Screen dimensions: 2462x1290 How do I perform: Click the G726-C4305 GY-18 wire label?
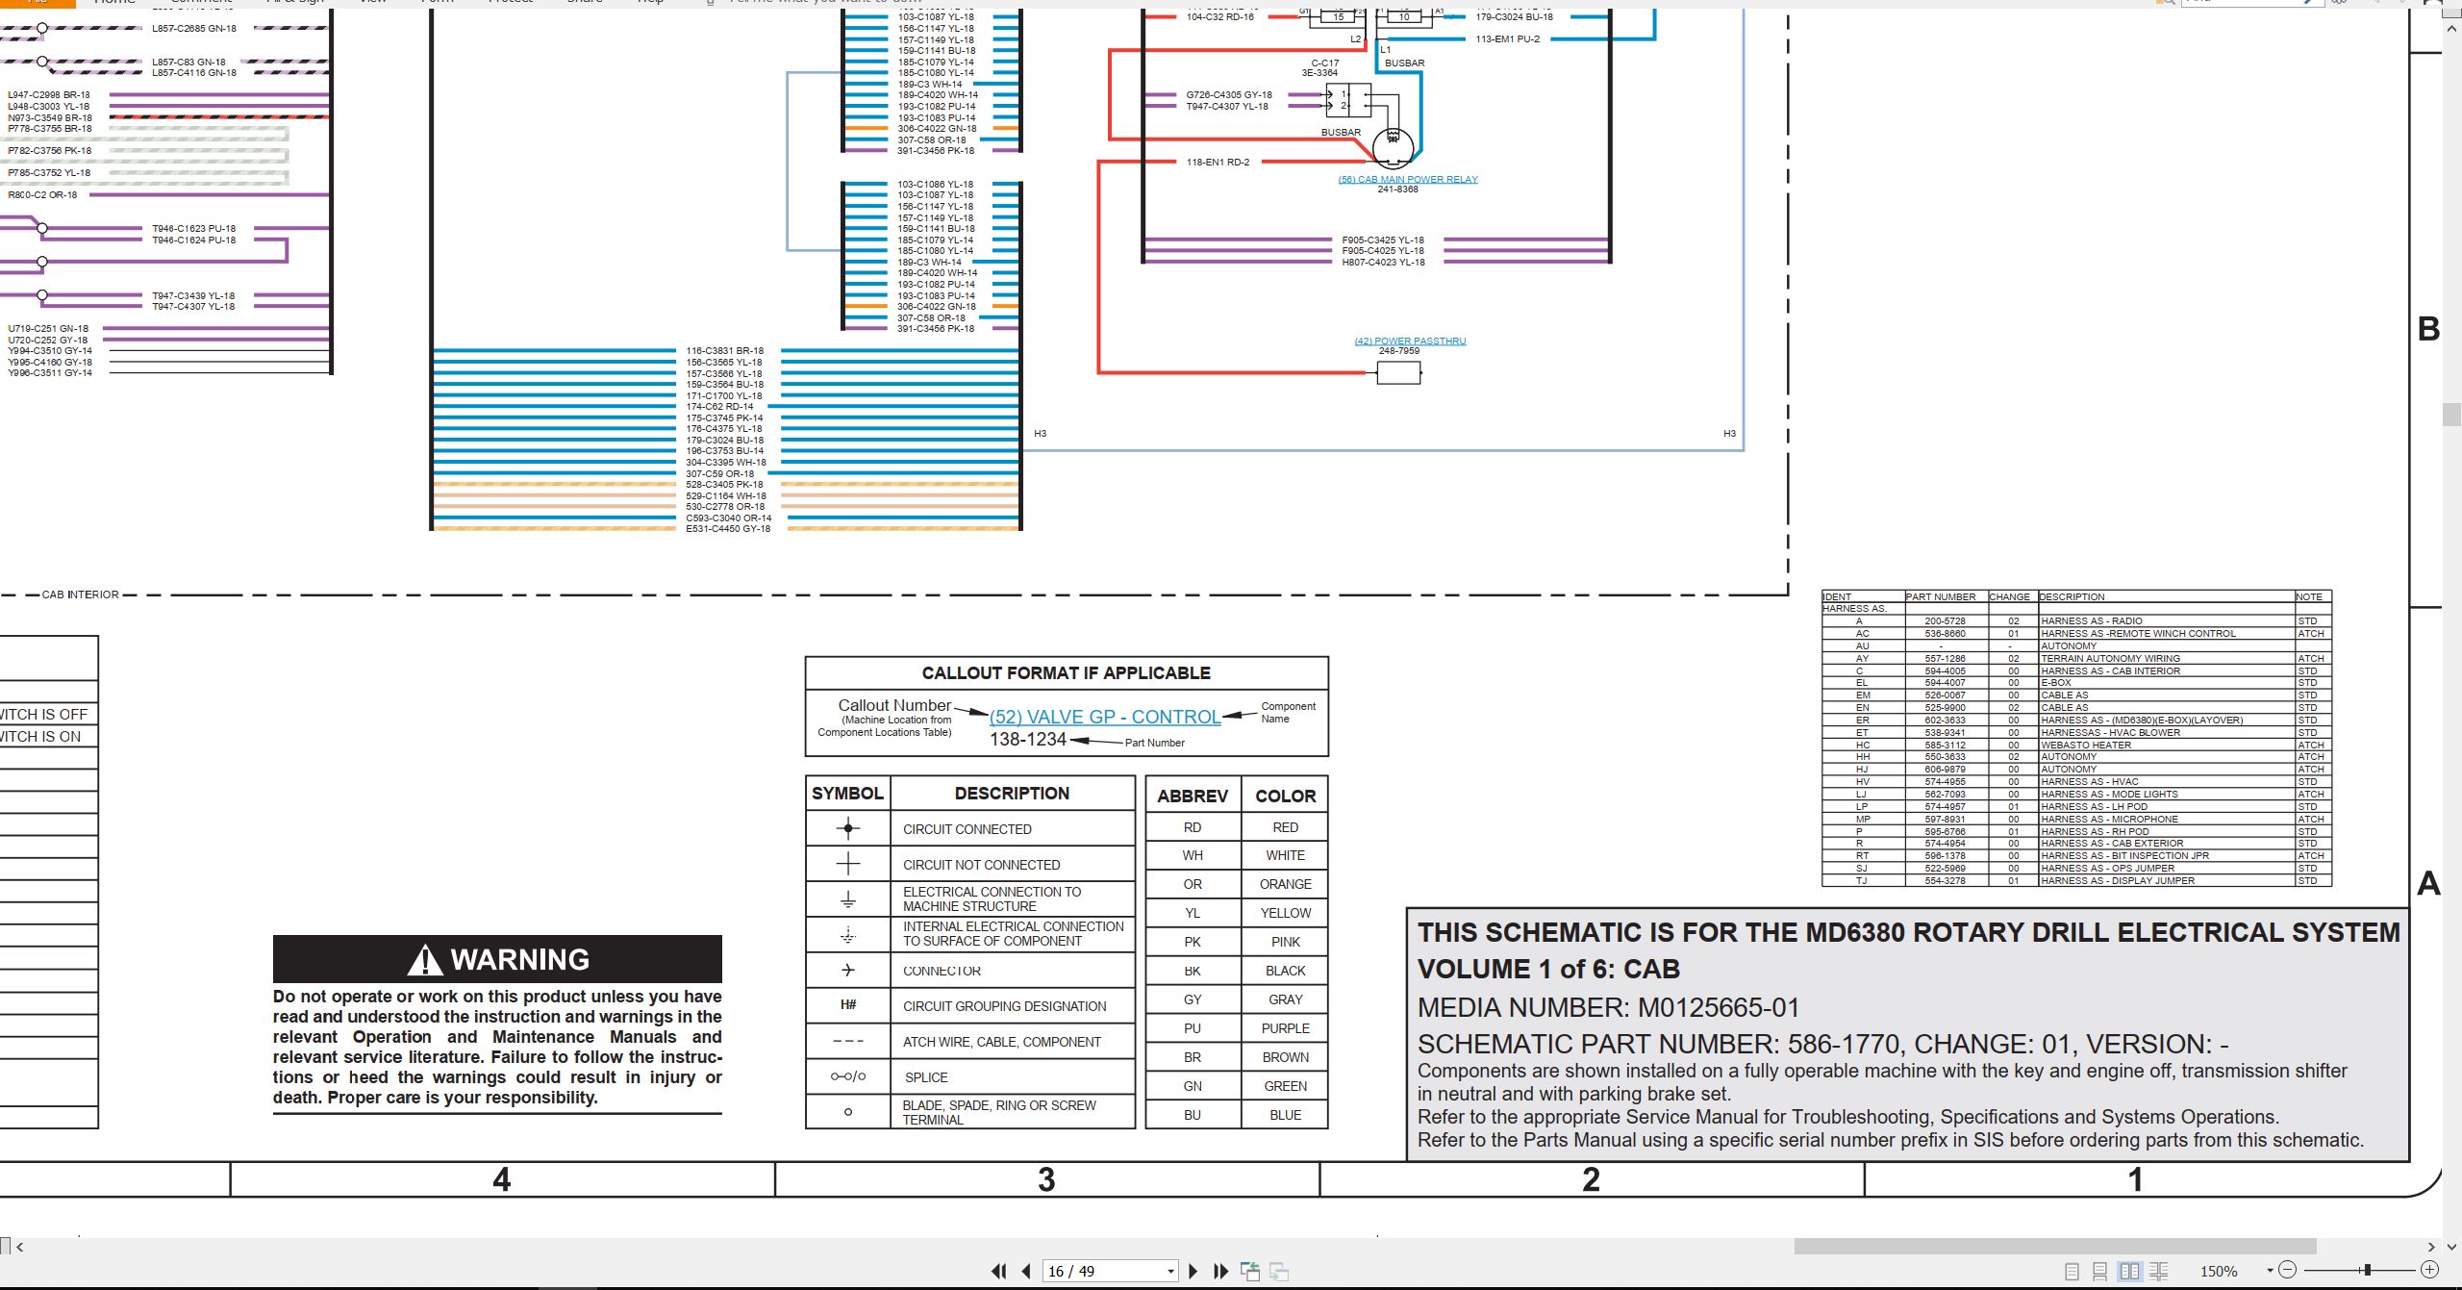pyautogui.click(x=1228, y=94)
